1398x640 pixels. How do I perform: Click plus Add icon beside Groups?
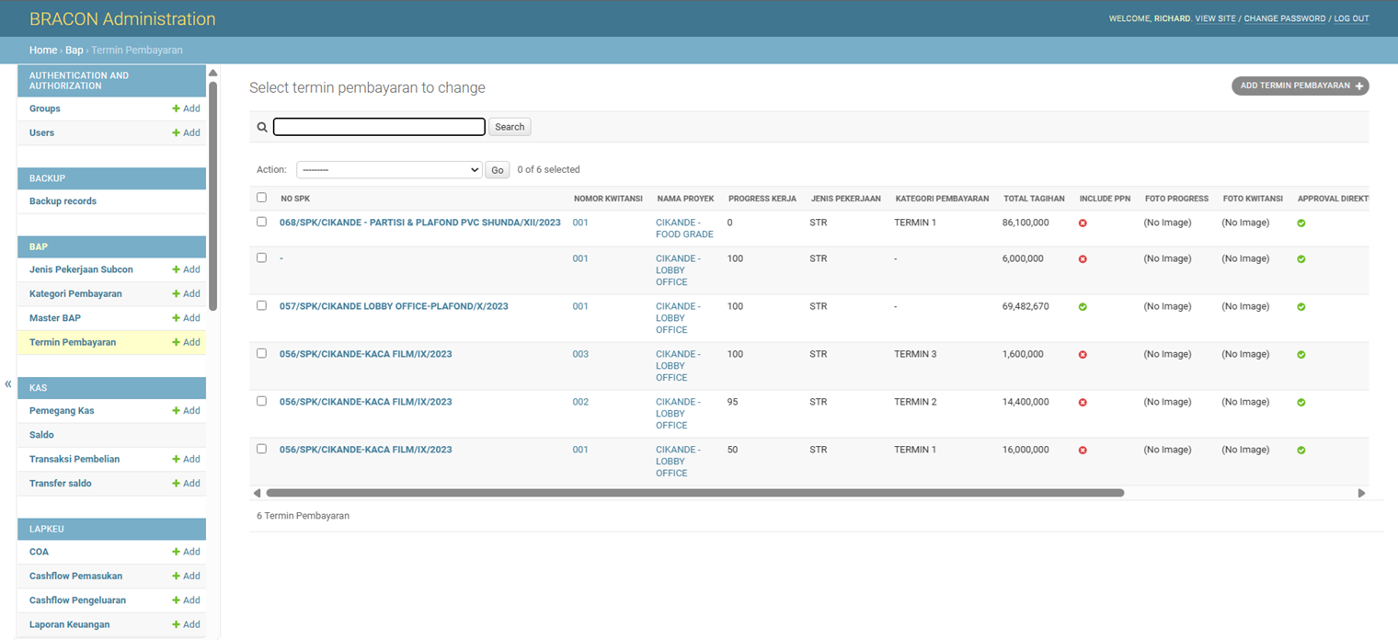(x=186, y=109)
